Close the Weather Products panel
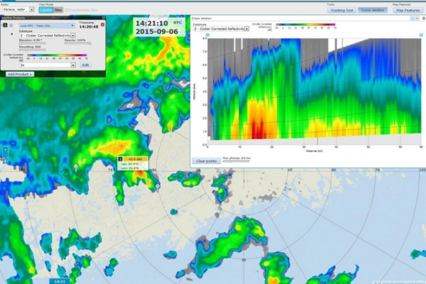This screenshot has height=284, width=426. coord(102,17)
